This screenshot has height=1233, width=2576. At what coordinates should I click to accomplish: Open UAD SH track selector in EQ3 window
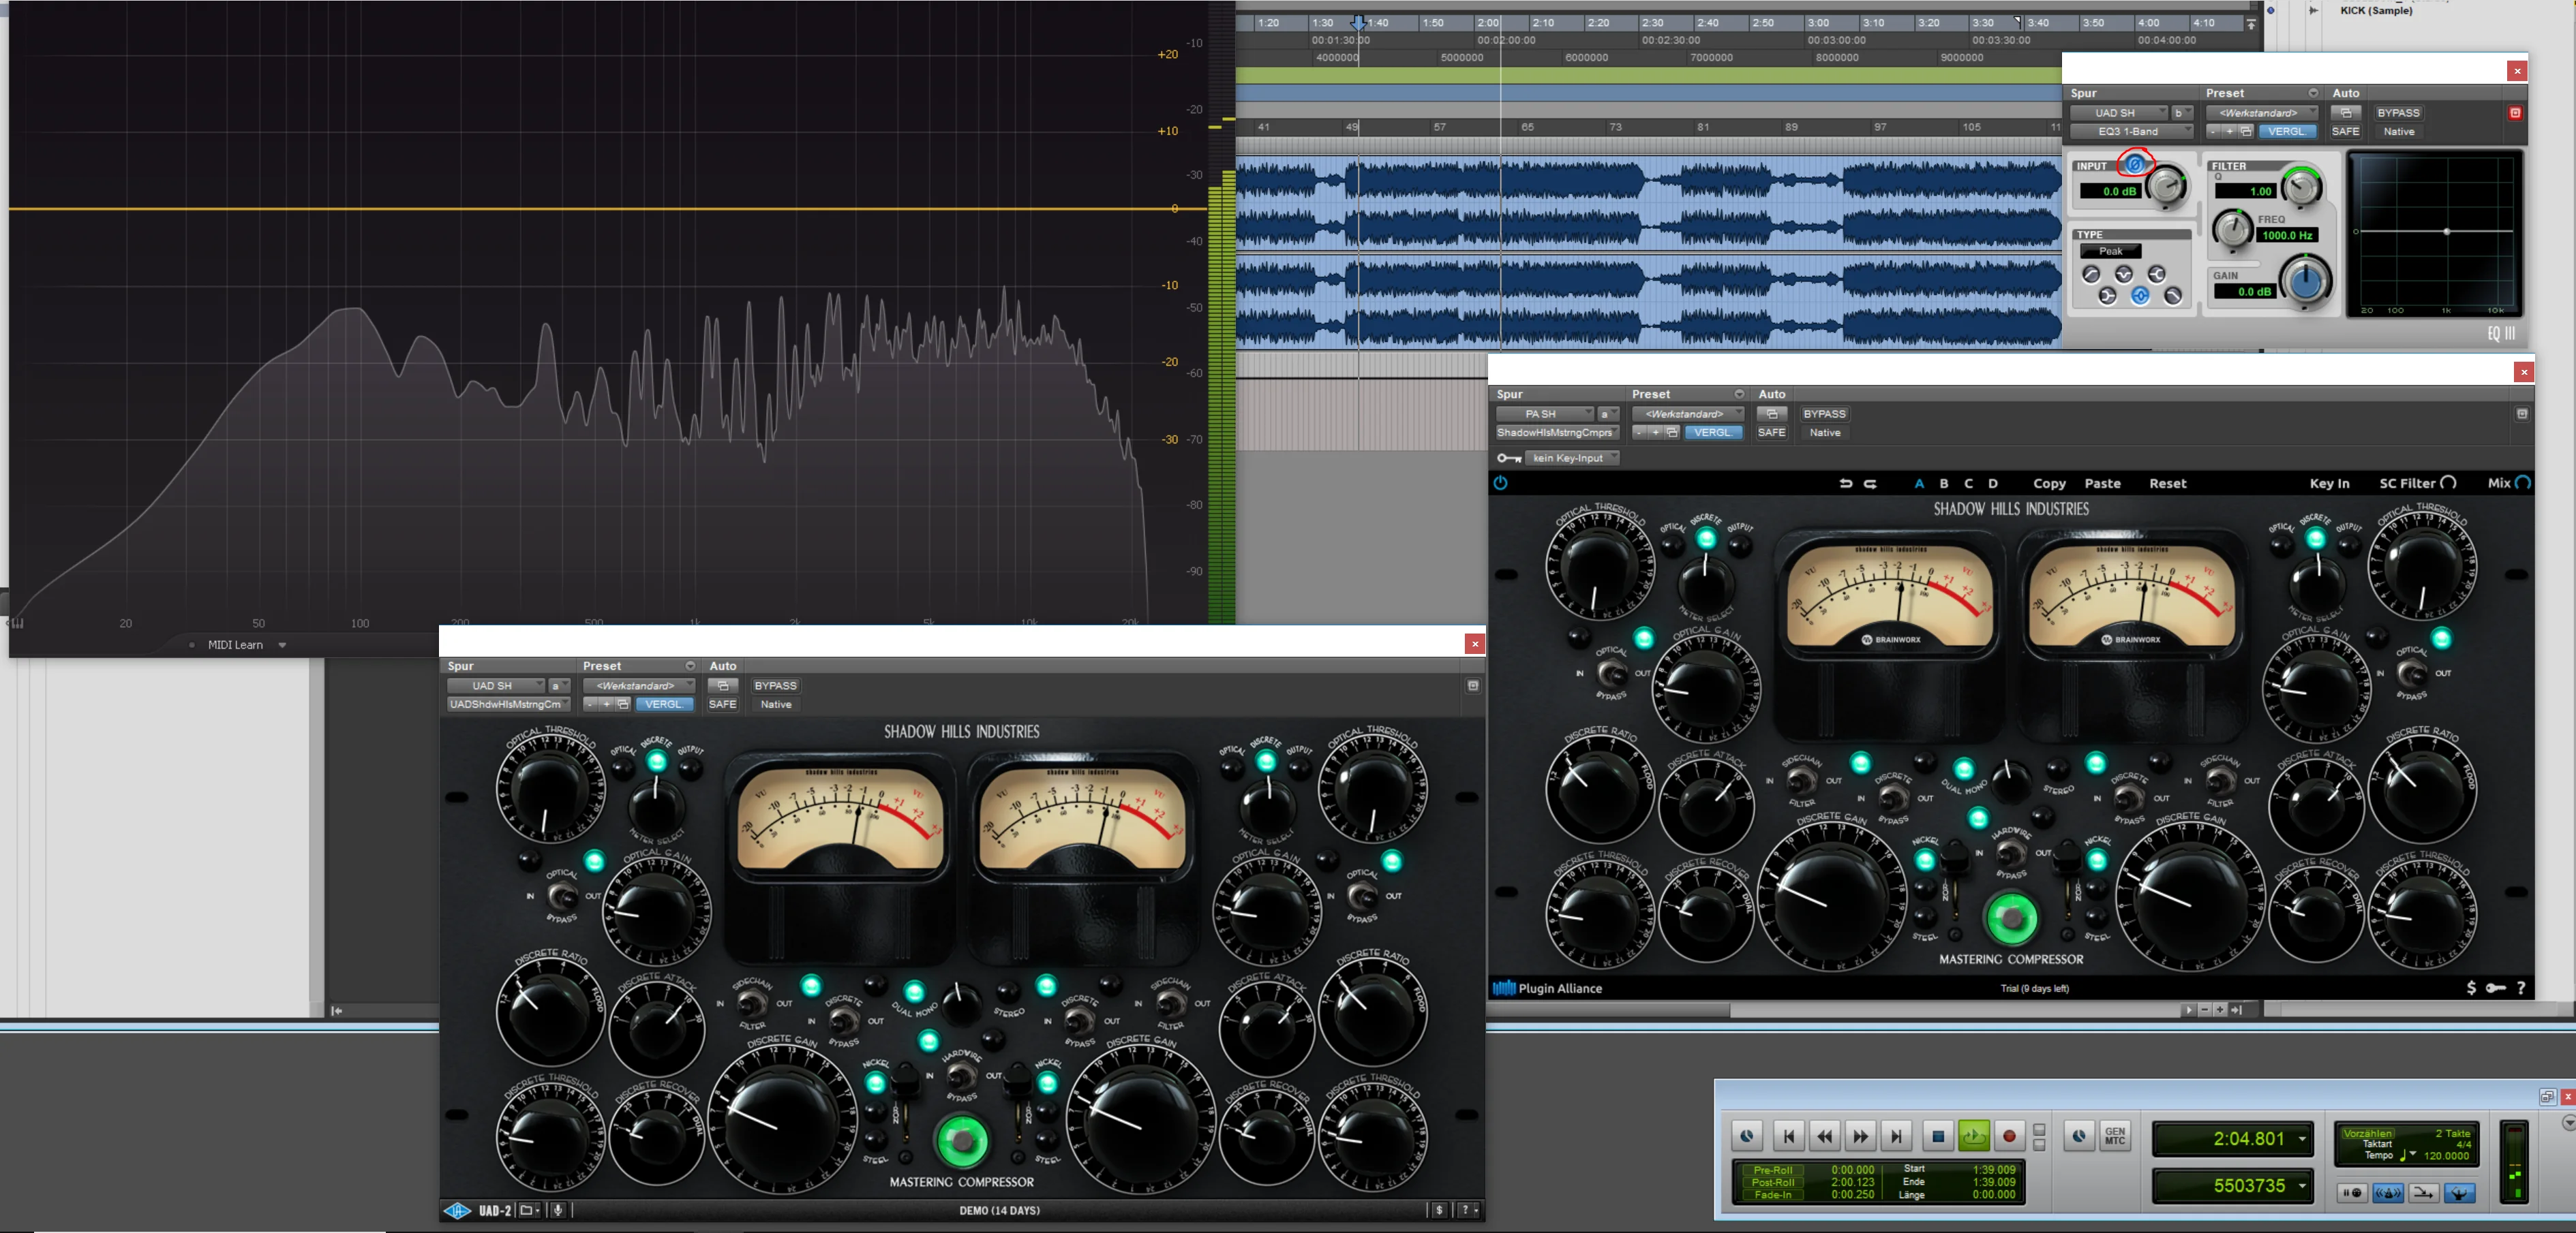tap(2118, 113)
